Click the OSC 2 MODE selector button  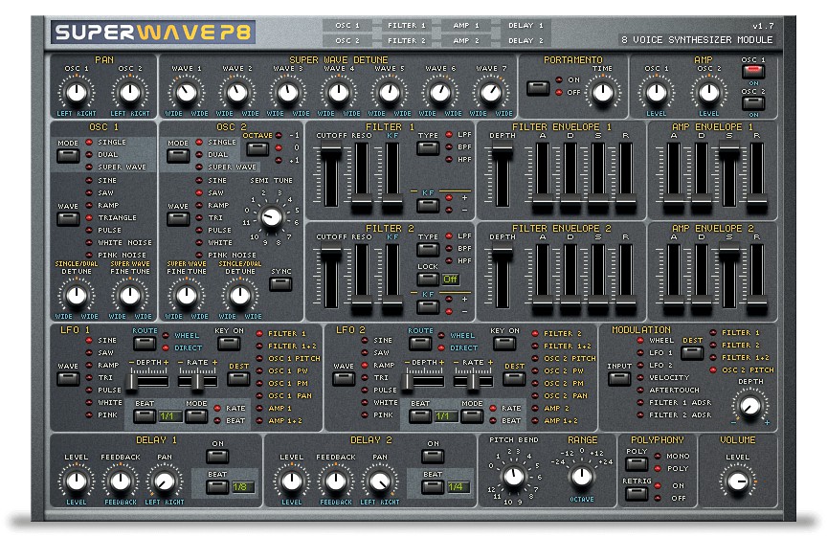tap(178, 156)
